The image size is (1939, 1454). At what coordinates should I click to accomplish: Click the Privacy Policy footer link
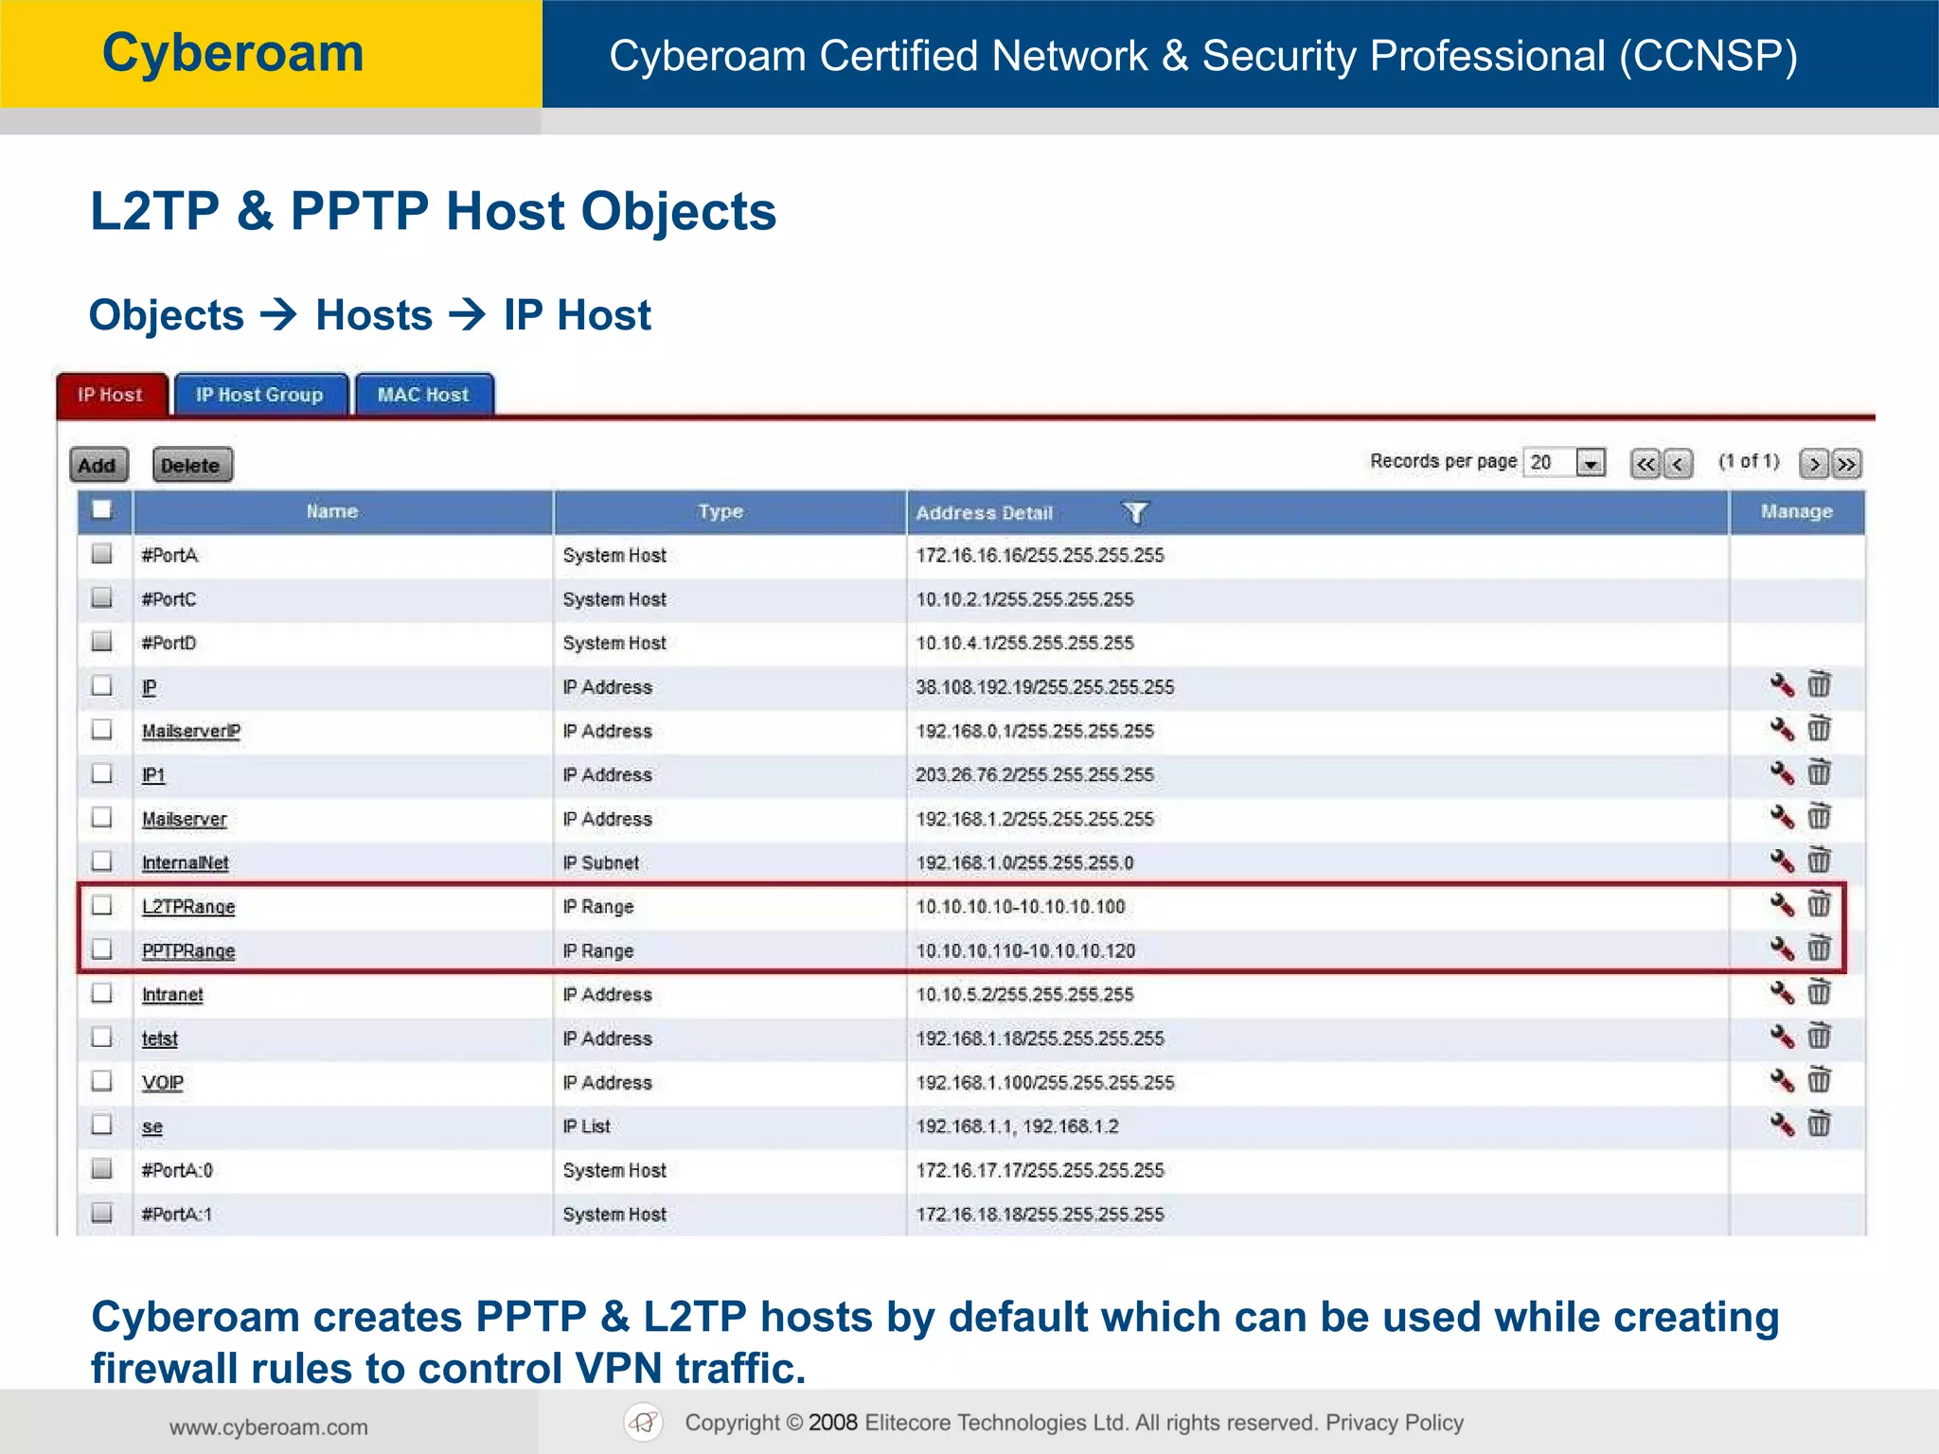click(x=1395, y=1423)
